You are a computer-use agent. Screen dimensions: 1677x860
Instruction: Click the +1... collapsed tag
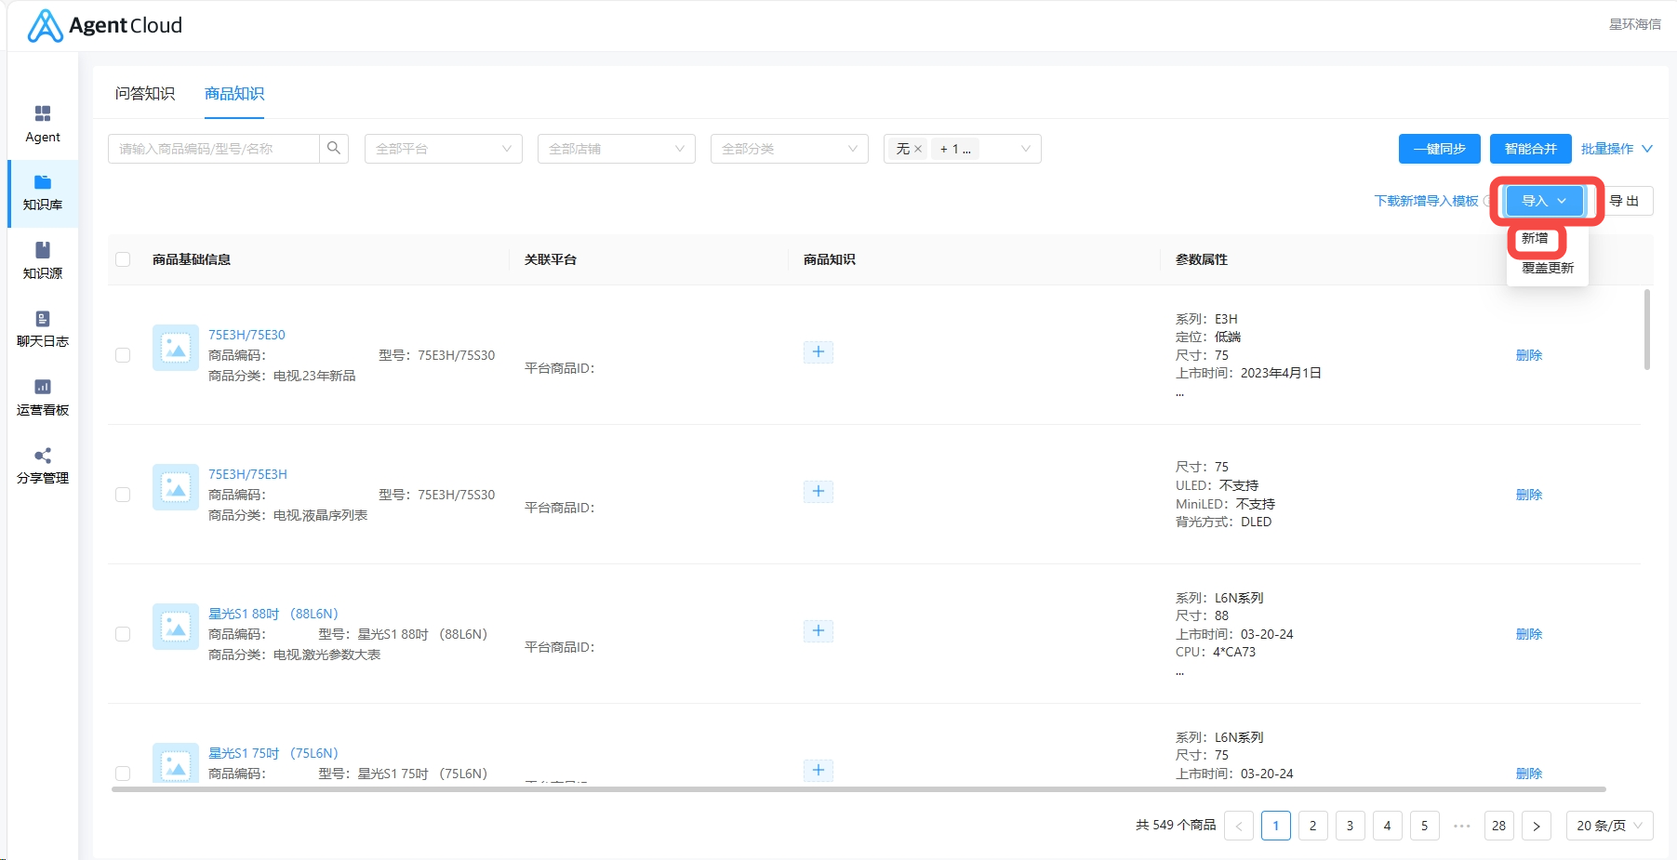[x=955, y=149]
